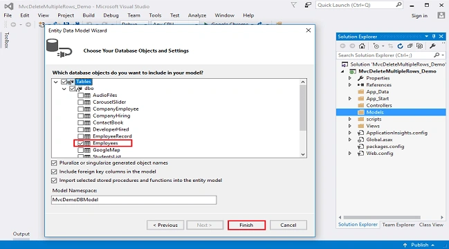The image size is (449, 249).
Task: Click the Forward arrow in Solution Explorer toolbar
Action: (352, 46)
